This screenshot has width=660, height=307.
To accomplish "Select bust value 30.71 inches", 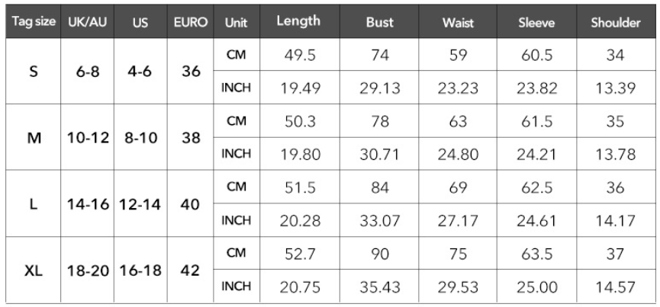I will pos(379,154).
